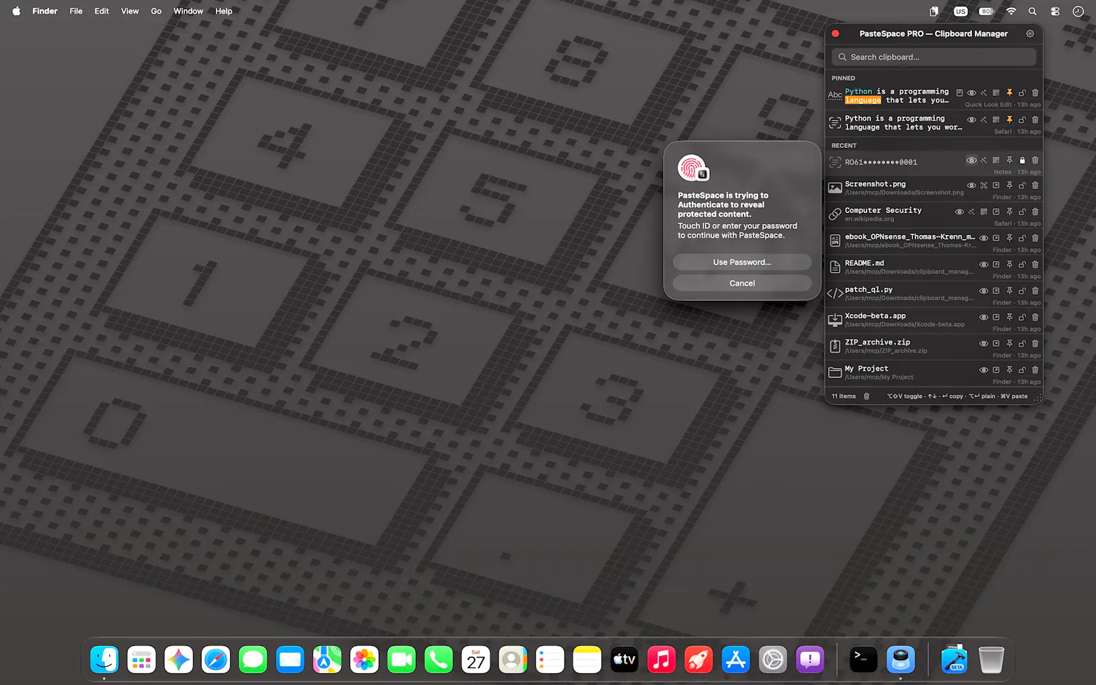Pin the RO61 protected item
The height and width of the screenshot is (685, 1096).
pyautogui.click(x=1009, y=160)
